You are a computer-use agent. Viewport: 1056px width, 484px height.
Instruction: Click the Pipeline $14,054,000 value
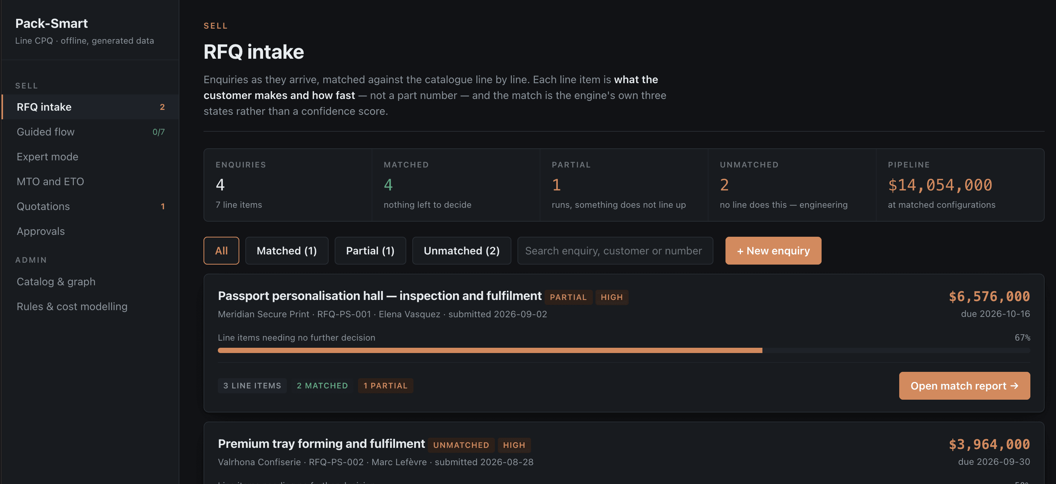tap(940, 185)
